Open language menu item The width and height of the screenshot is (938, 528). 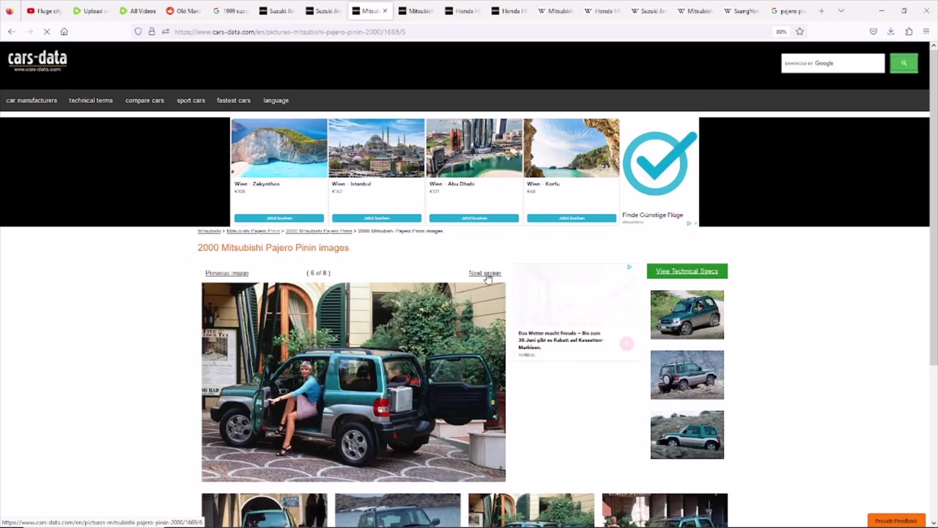276,100
